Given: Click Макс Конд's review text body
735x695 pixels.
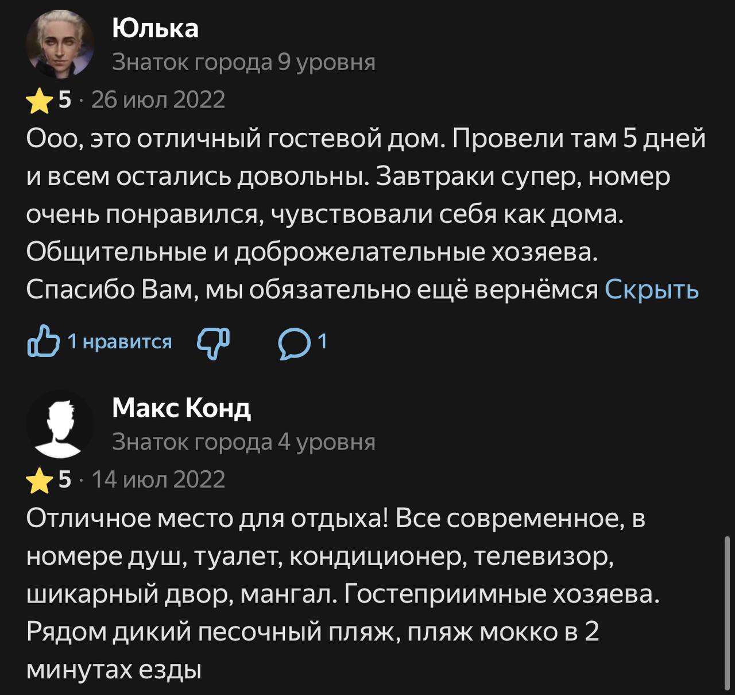Looking at the screenshot, I should 343,594.
